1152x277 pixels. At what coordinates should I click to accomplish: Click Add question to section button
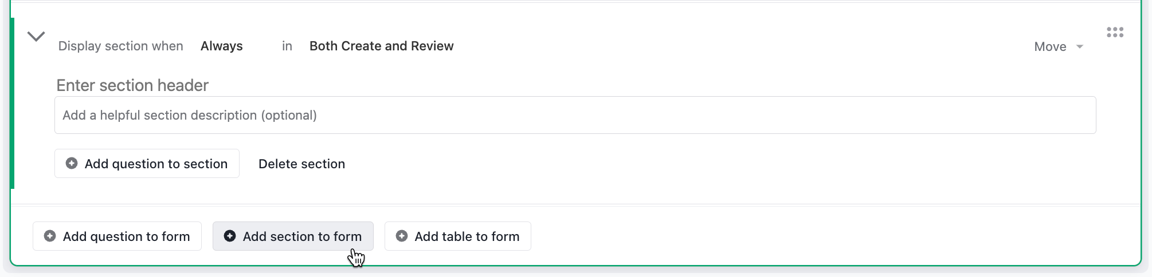pos(147,164)
